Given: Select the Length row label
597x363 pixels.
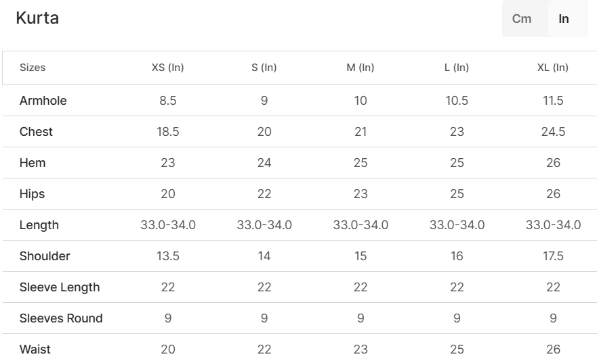Looking at the screenshot, I should point(39,225).
